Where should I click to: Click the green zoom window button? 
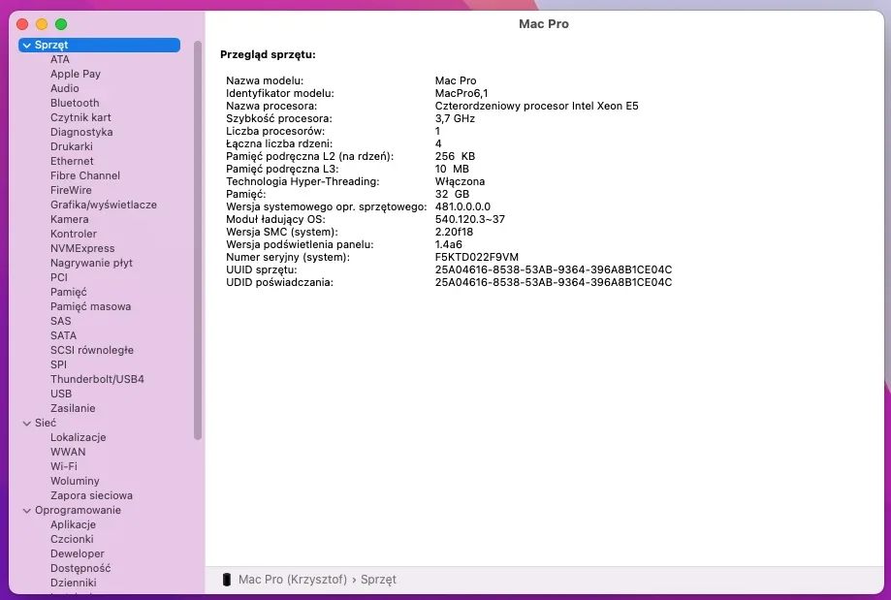pyautogui.click(x=61, y=24)
